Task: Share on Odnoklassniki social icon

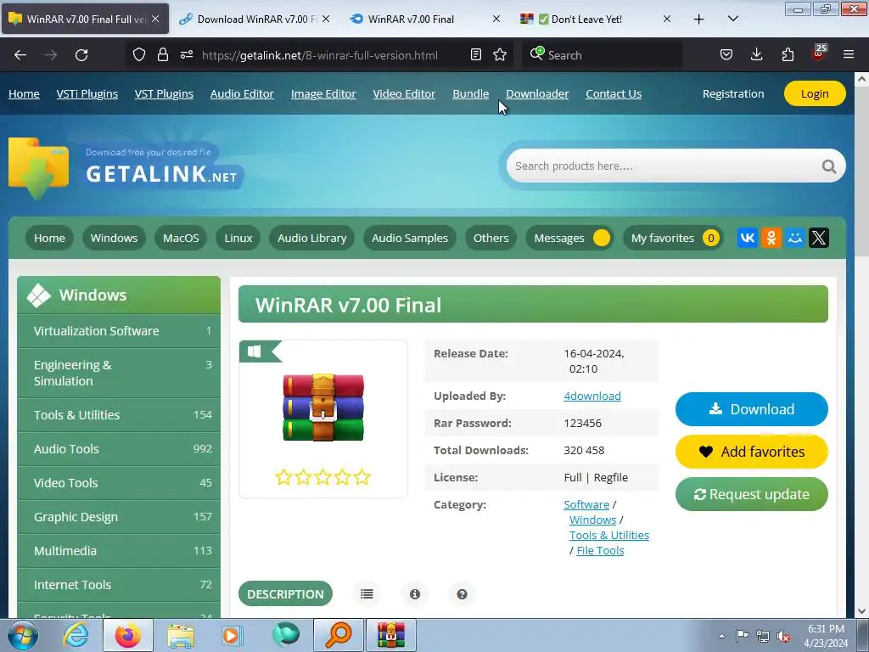Action: (771, 238)
